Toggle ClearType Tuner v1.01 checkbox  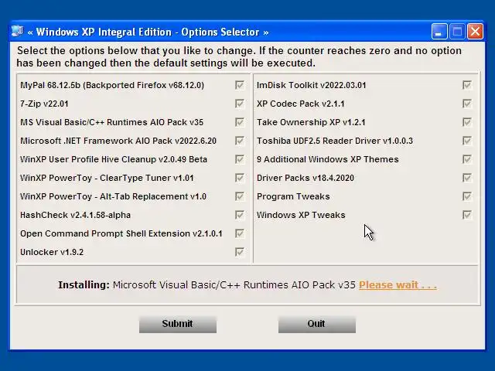point(239,178)
